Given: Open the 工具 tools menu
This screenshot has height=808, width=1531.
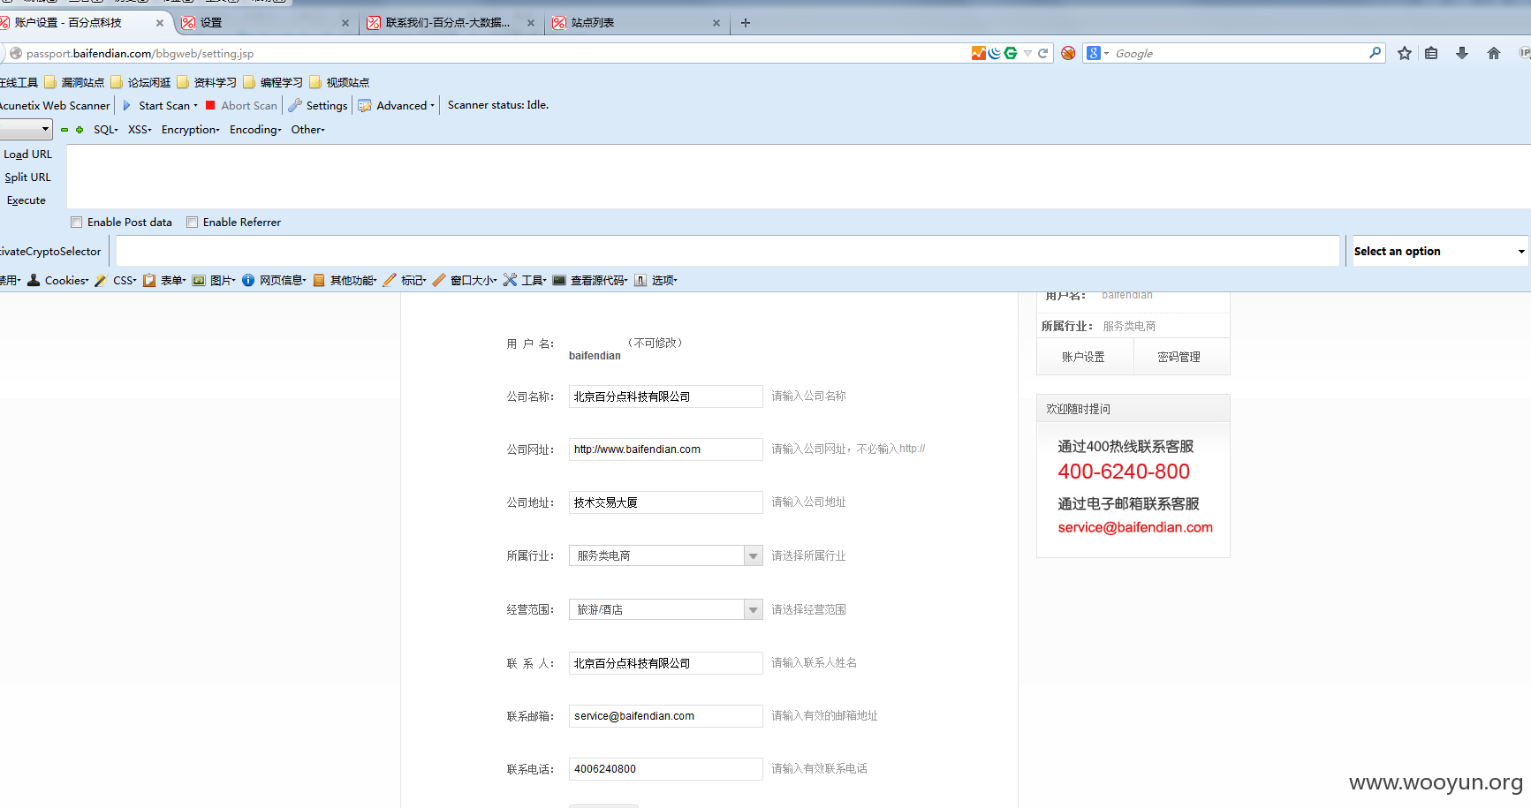Looking at the screenshot, I should coord(525,280).
